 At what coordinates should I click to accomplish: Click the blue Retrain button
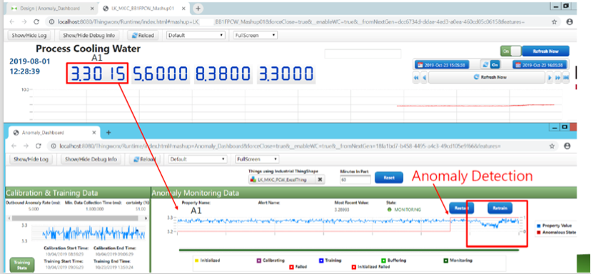tap(500, 208)
